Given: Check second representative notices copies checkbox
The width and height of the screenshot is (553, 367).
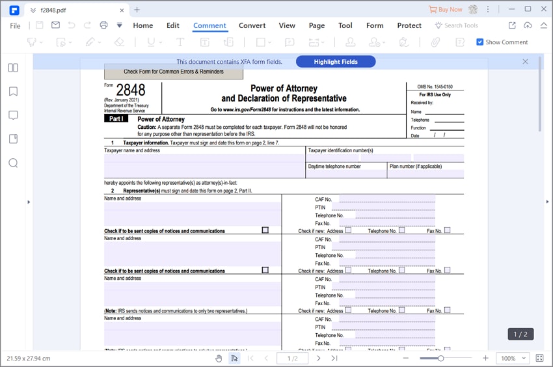Looking at the screenshot, I should pyautogui.click(x=265, y=270).
